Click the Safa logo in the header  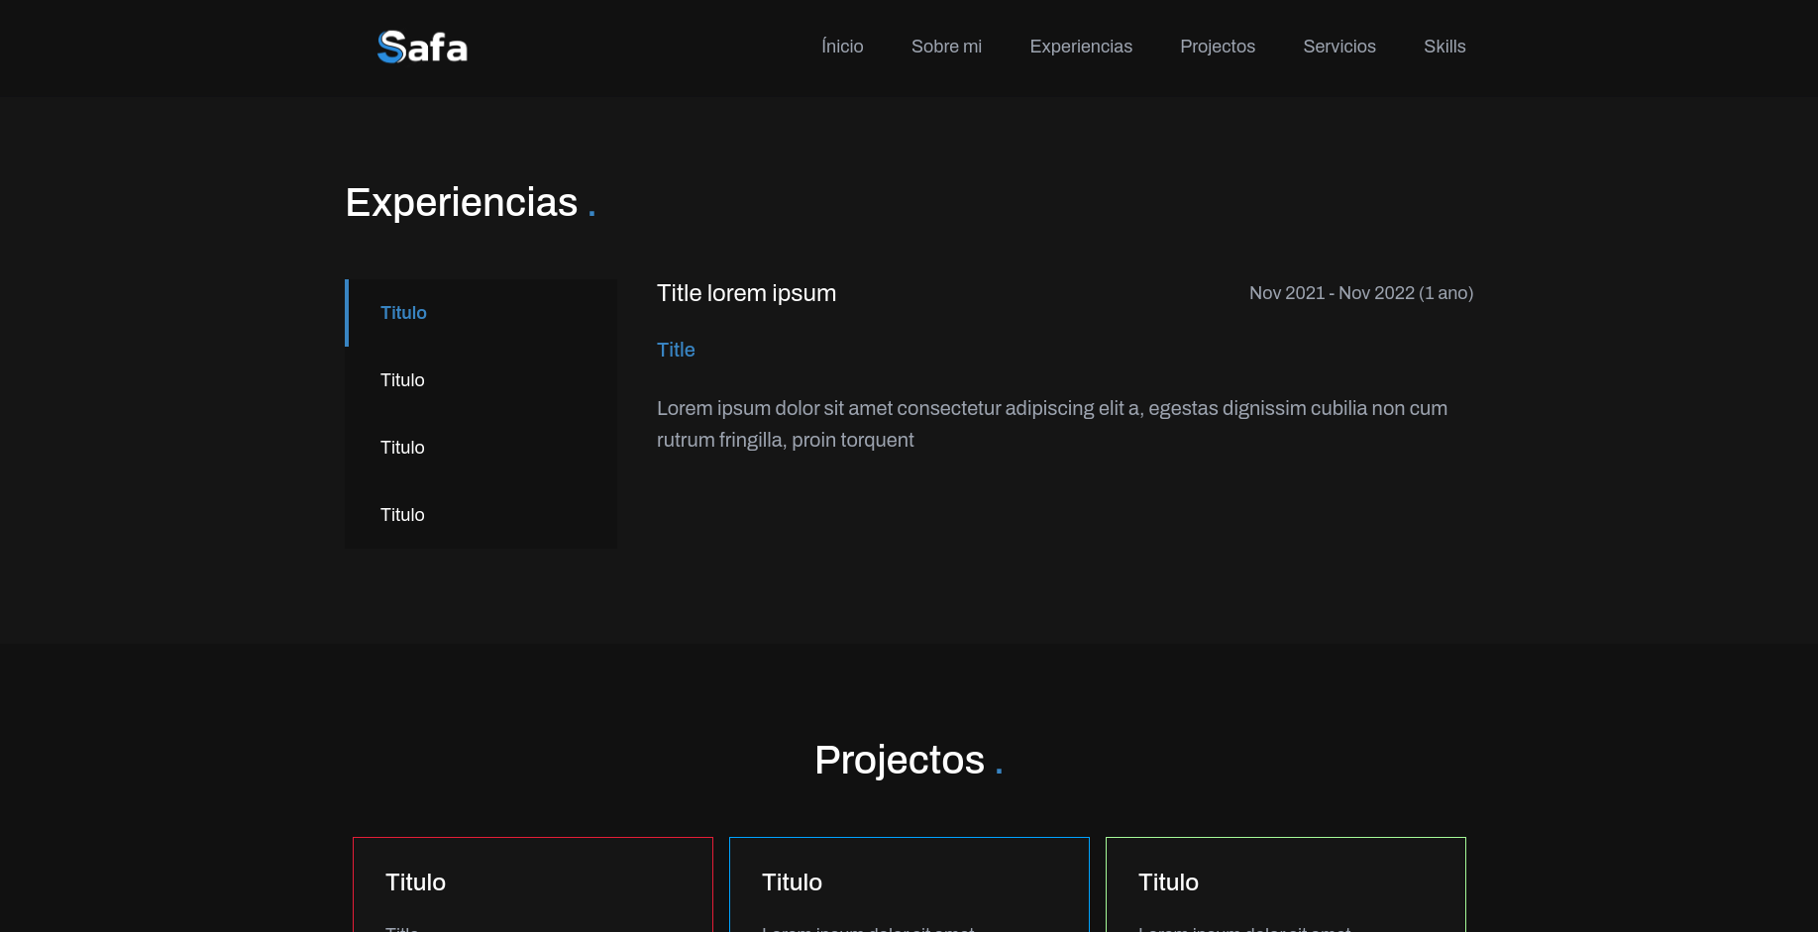pyautogui.click(x=422, y=46)
